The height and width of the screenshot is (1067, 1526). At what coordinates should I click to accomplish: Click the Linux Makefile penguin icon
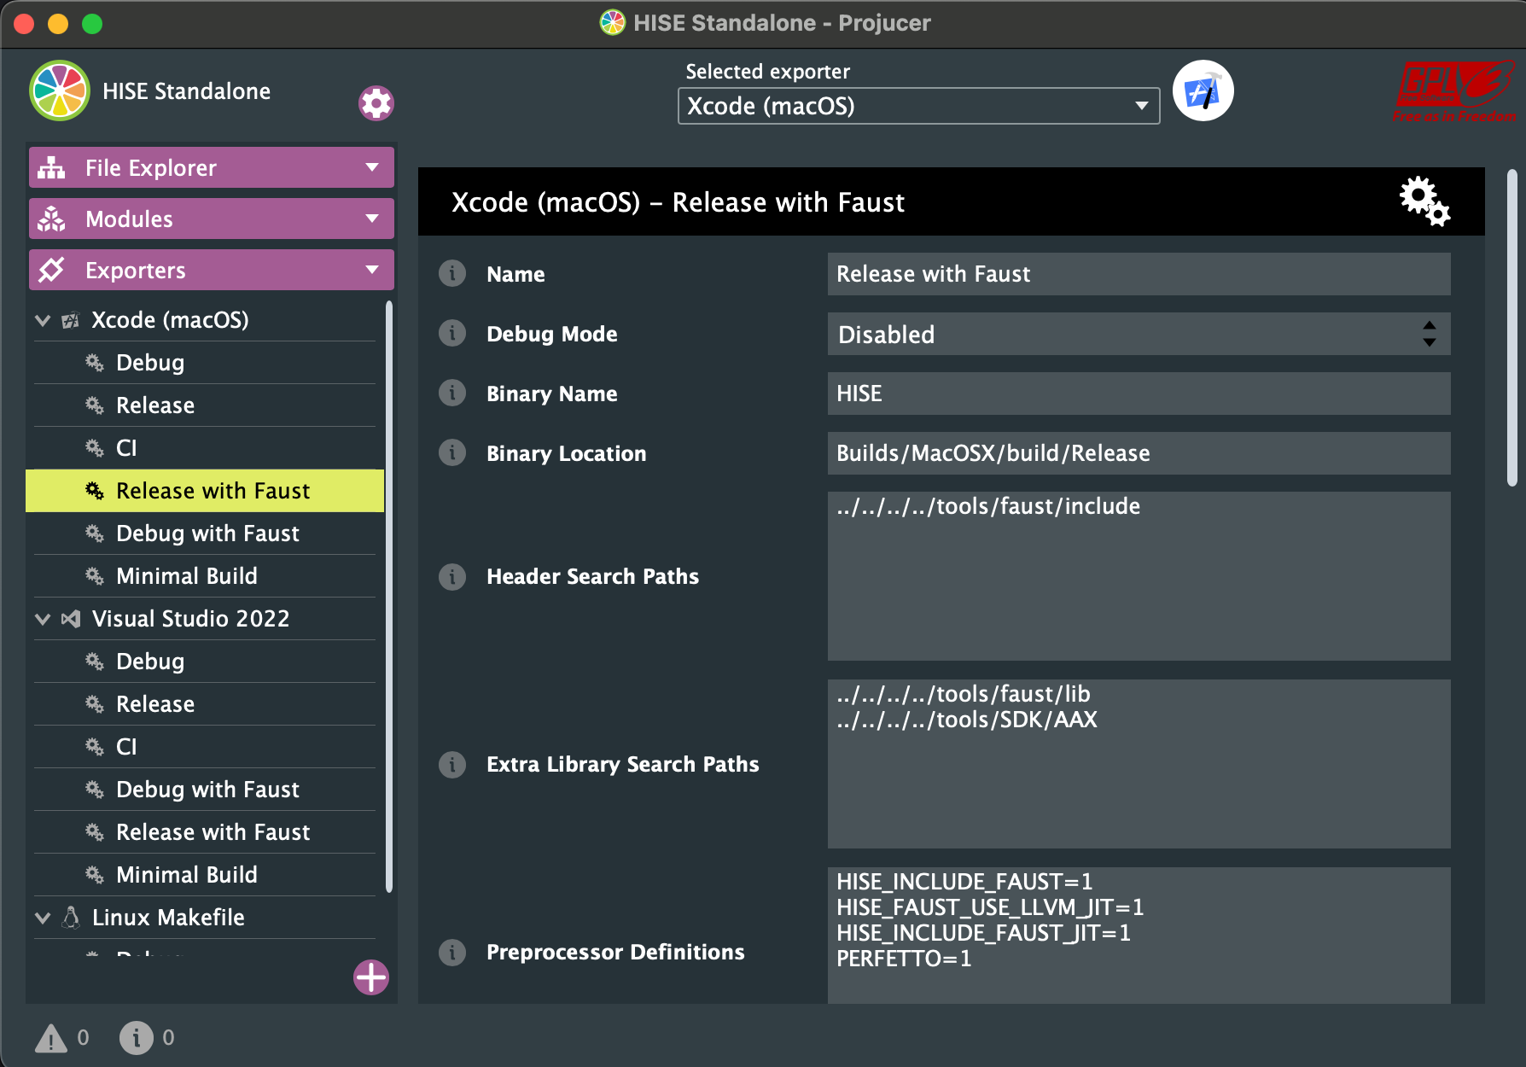point(72,918)
